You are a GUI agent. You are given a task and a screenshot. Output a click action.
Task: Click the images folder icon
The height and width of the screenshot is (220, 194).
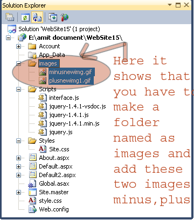(32, 63)
